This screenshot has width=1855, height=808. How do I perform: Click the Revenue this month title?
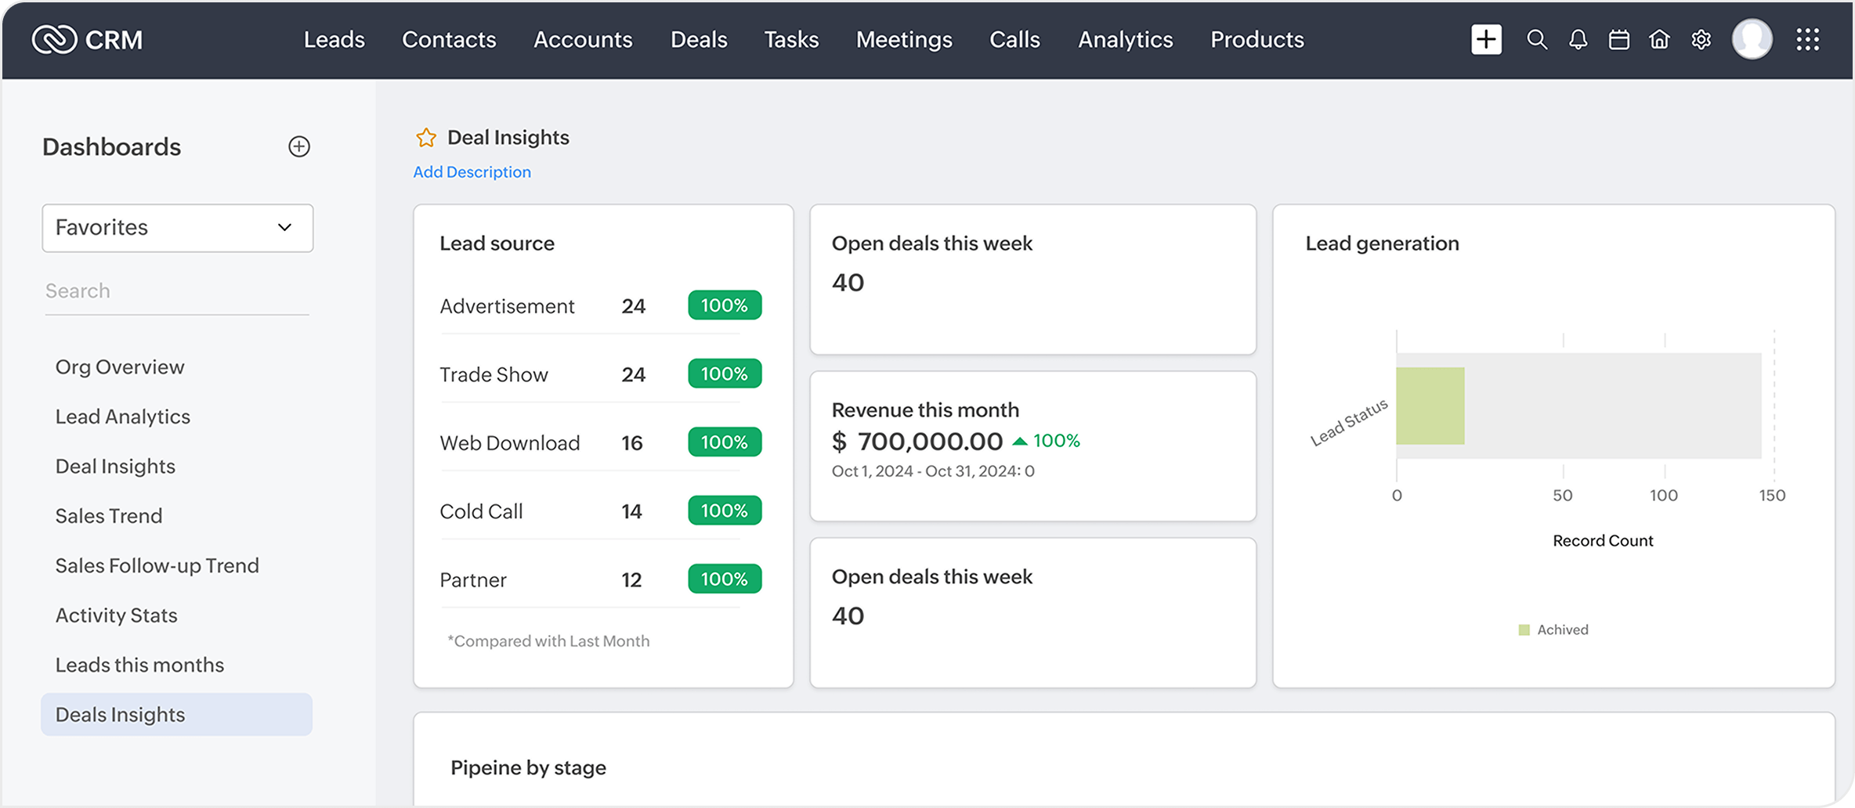coord(925,410)
